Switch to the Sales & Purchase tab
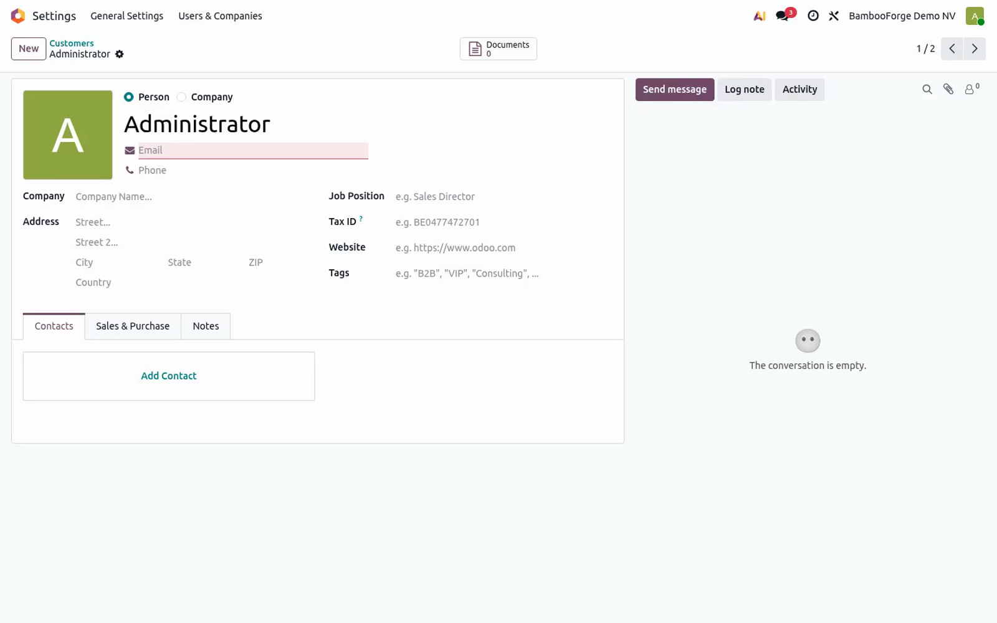Screen dimensions: 997x623 (x=133, y=326)
